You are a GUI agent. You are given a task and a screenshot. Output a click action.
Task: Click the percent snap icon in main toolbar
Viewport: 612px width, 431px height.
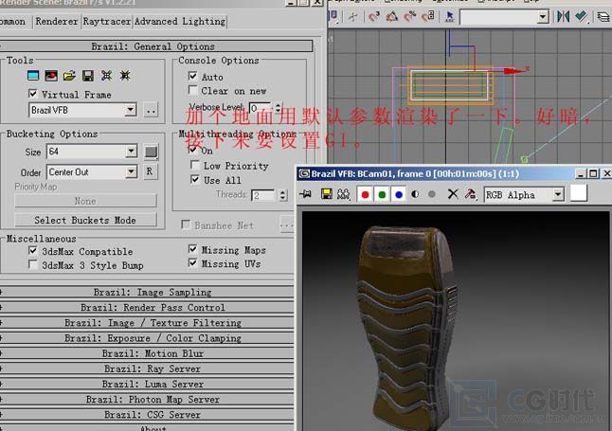tap(410, 16)
